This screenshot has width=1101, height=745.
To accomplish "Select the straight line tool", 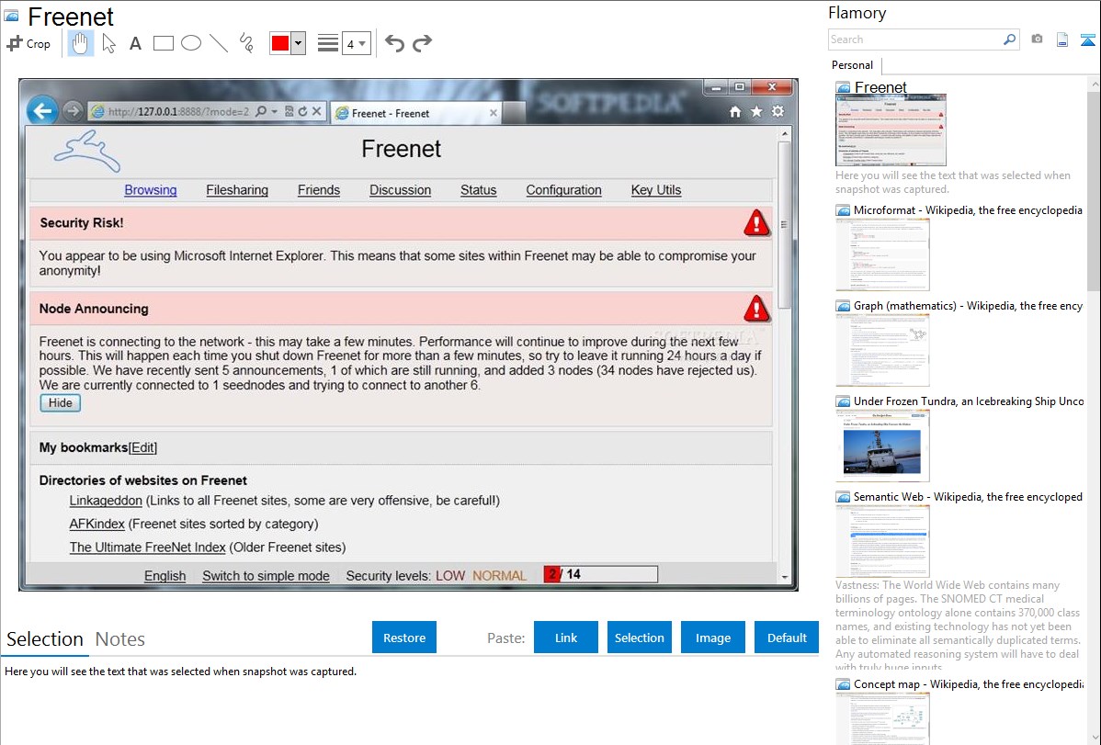I will coord(219,43).
